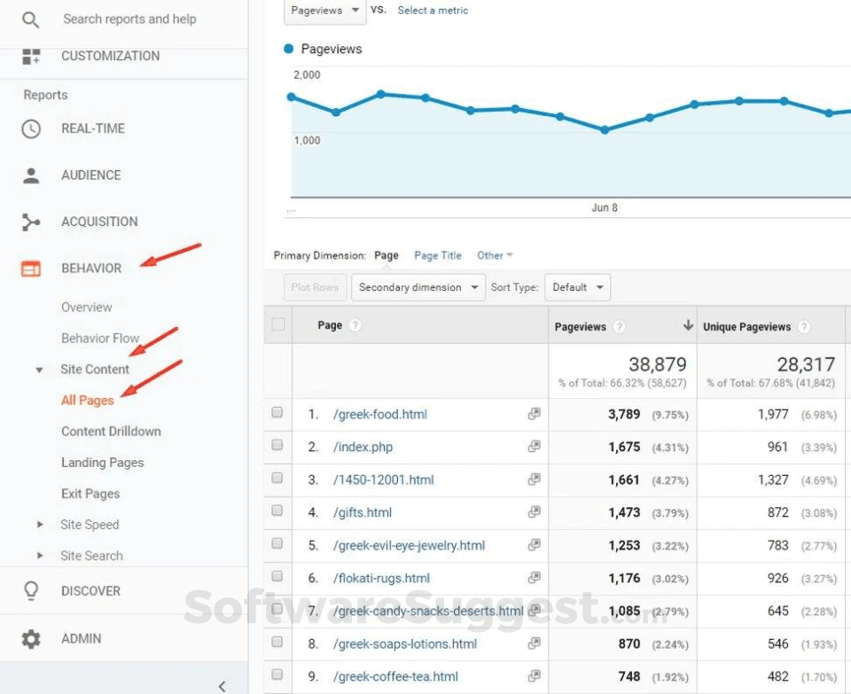Viewport: 851px width, 694px height.
Task: Open the /flokati-rugs.html page link
Action: (381, 578)
